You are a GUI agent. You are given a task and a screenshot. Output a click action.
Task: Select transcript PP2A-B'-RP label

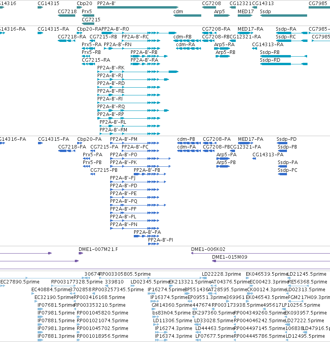(x=111, y=114)
